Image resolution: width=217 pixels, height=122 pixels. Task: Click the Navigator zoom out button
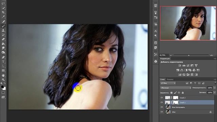point(171,55)
